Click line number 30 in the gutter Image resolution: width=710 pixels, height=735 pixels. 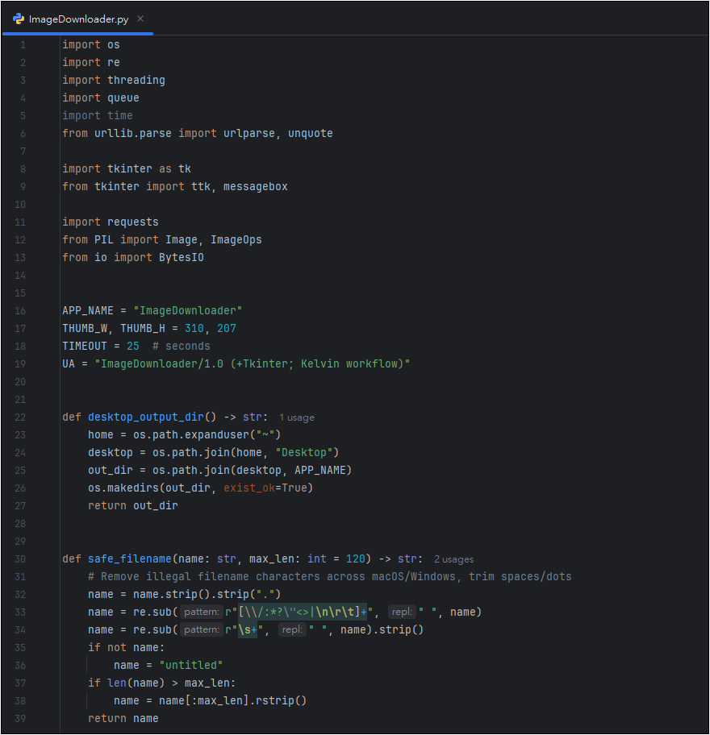point(20,559)
